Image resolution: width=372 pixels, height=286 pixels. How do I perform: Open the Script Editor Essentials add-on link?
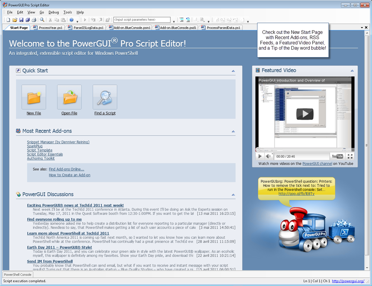point(45,154)
